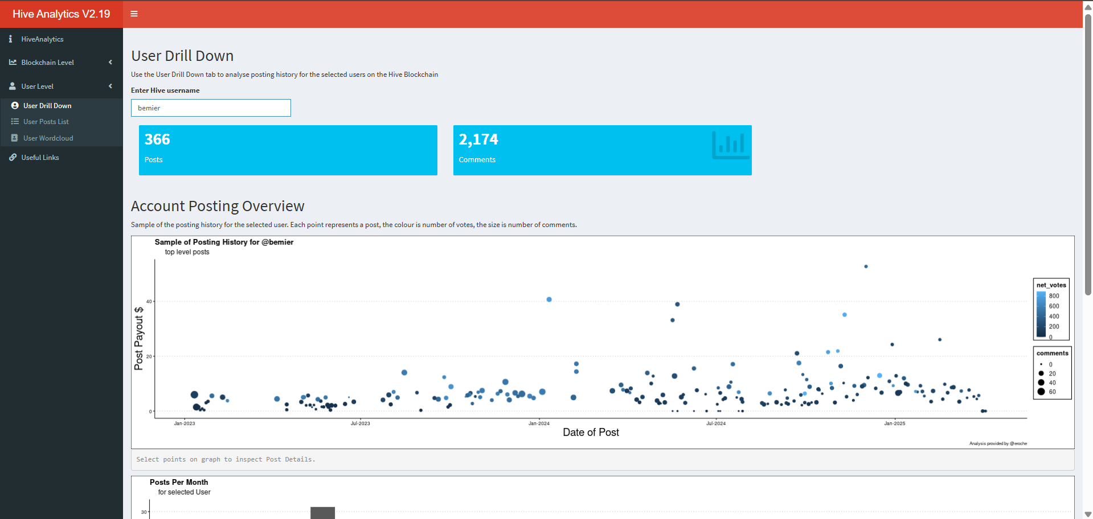Click the 'User Drill Down' page heading
Image resolution: width=1093 pixels, height=519 pixels.
182,56
